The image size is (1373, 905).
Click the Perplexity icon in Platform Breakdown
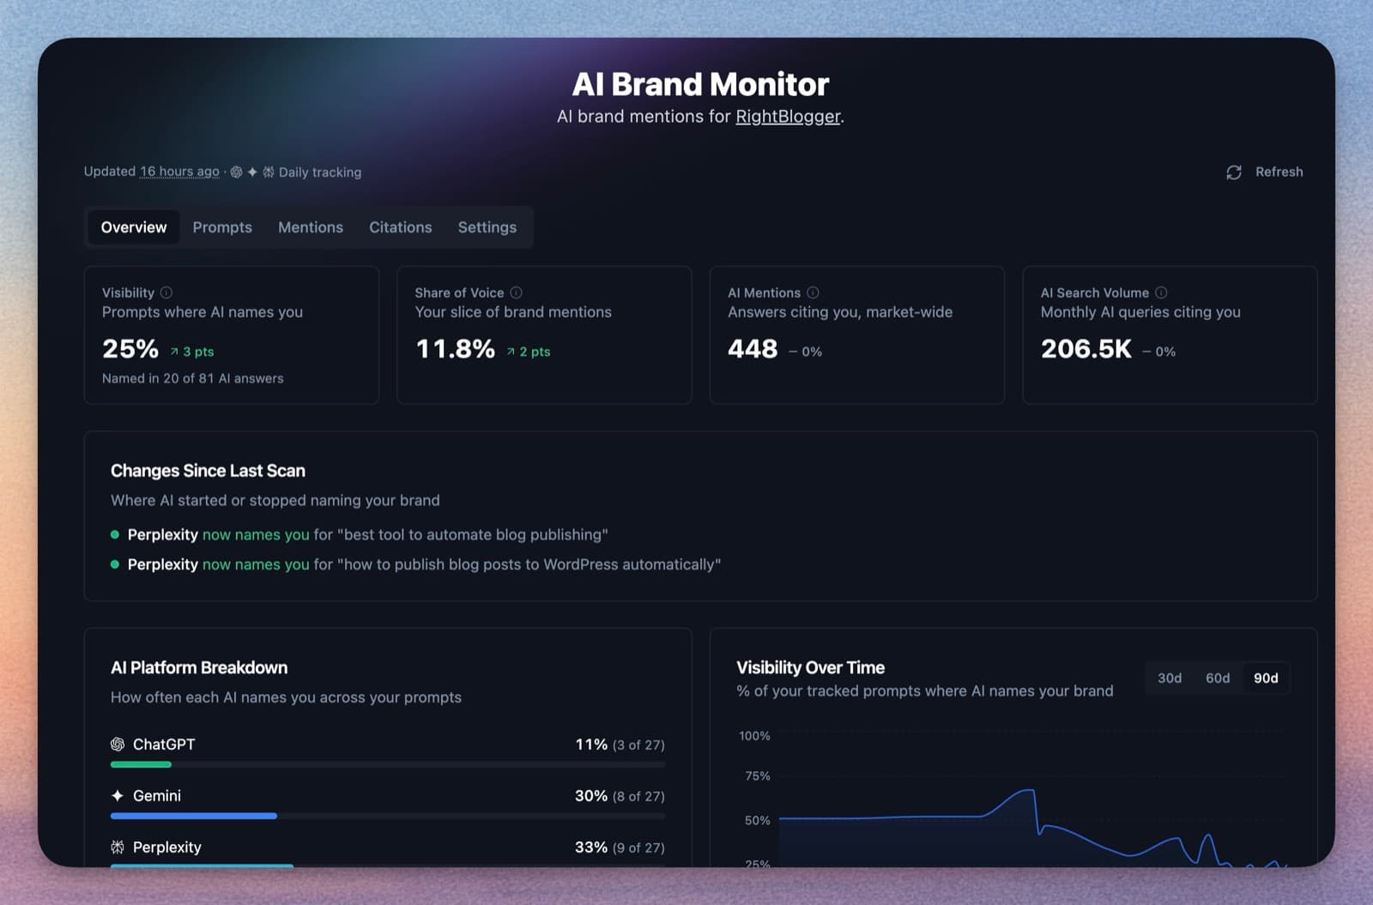(118, 848)
